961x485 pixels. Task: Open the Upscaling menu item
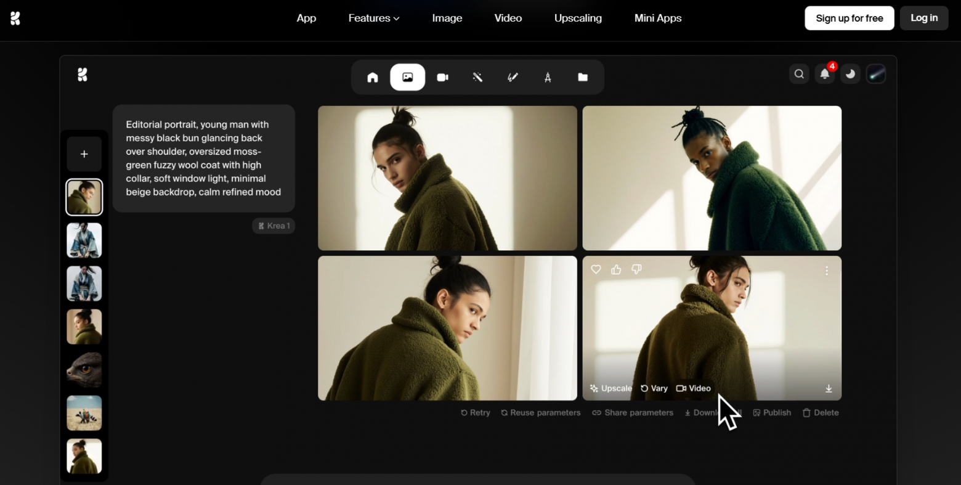pos(578,18)
